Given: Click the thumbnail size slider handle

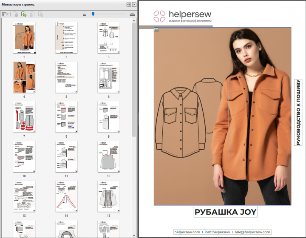Looking at the screenshot, I should 93,14.
